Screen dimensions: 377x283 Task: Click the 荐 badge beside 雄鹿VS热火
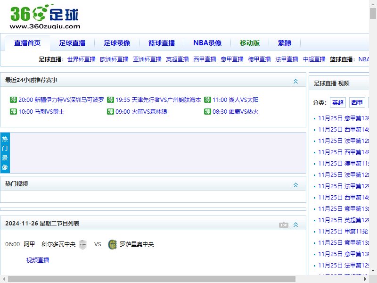207,111
